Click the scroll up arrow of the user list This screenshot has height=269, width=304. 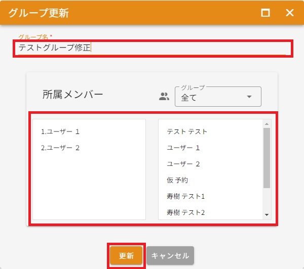tap(267, 123)
